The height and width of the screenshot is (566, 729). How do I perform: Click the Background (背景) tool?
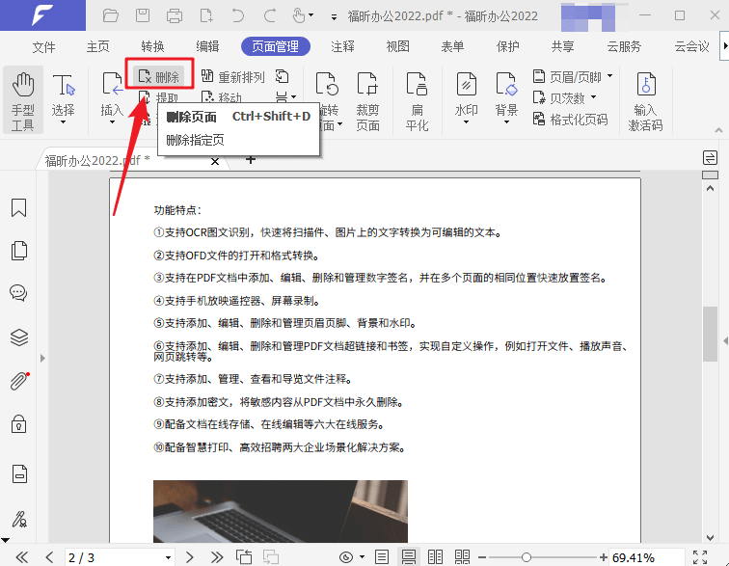click(506, 98)
